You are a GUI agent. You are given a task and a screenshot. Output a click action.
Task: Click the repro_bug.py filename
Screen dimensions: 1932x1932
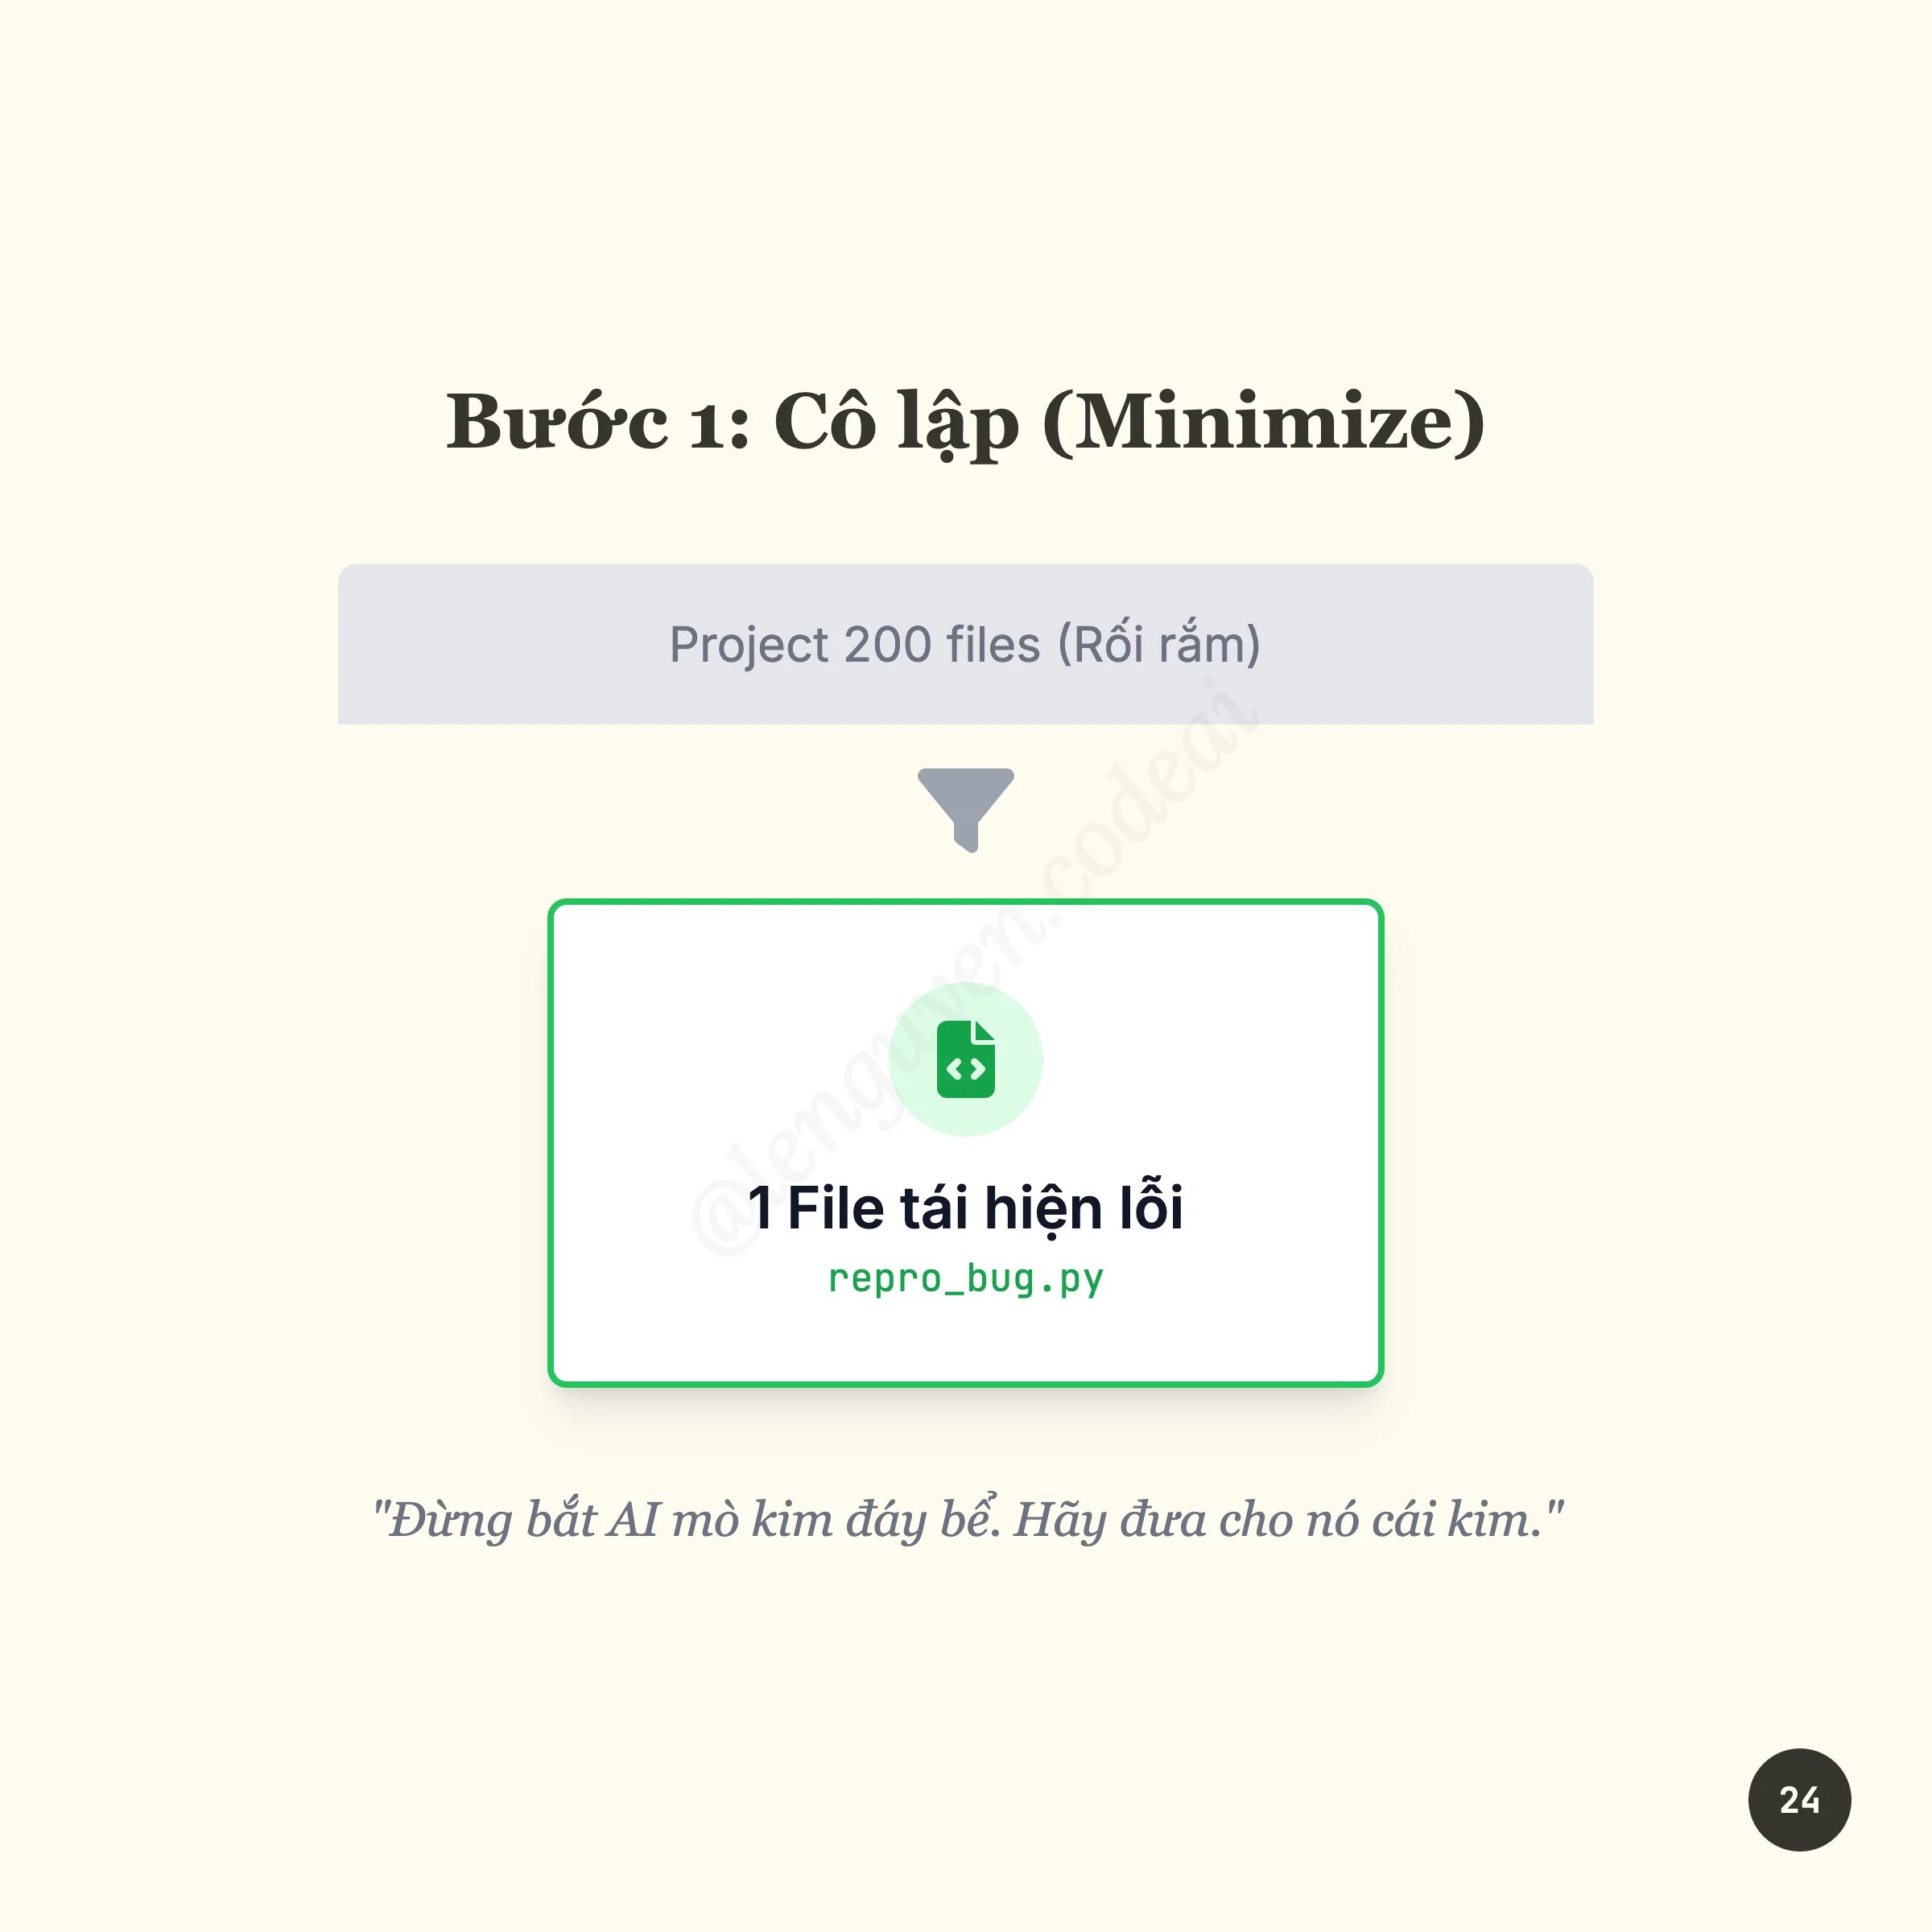[965, 1279]
